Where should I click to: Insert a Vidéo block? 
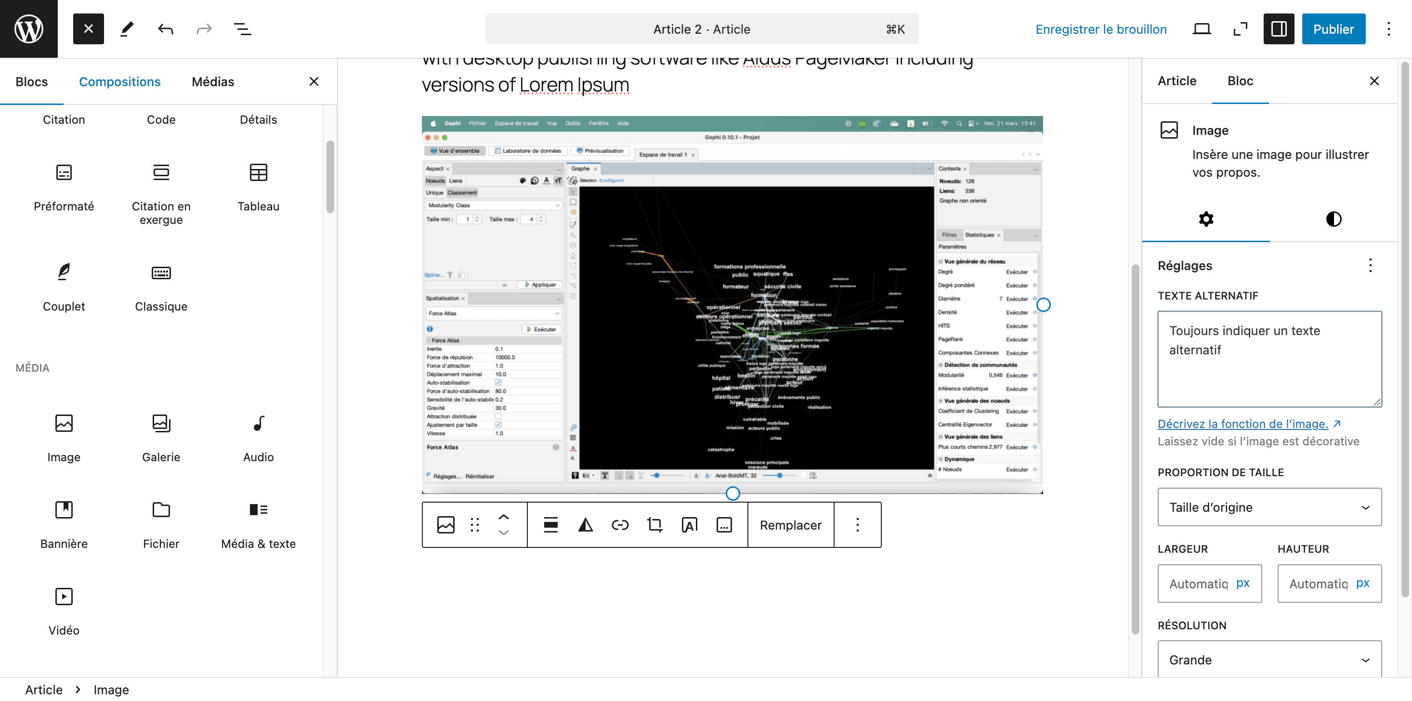pos(64,610)
